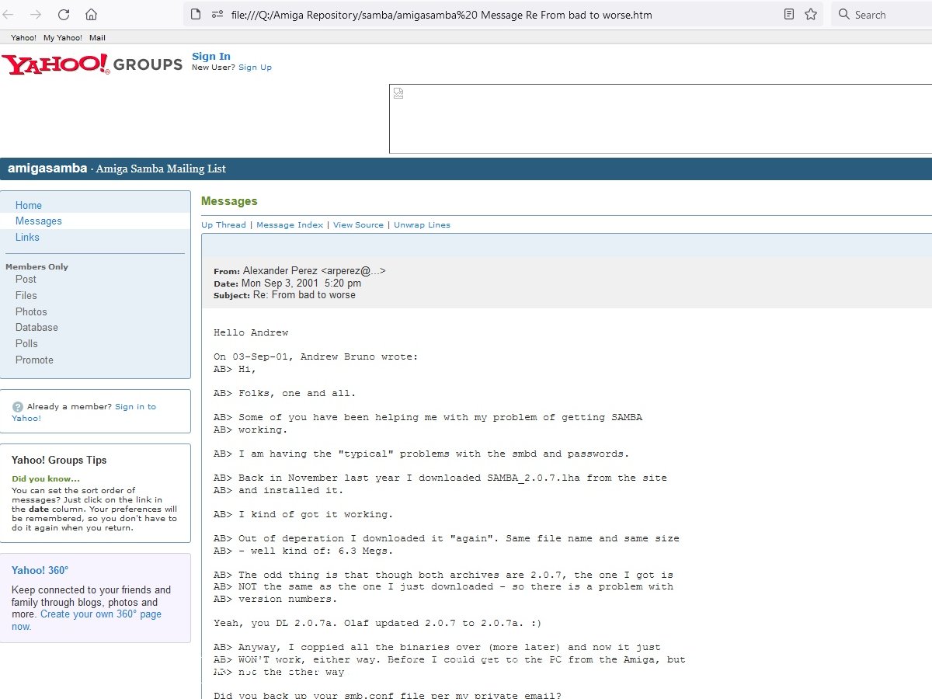Click the Search input field

(885, 14)
